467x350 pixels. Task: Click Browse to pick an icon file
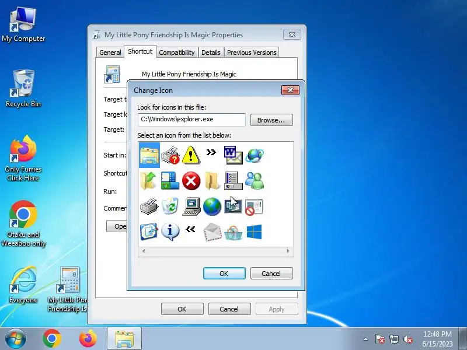coord(271,120)
